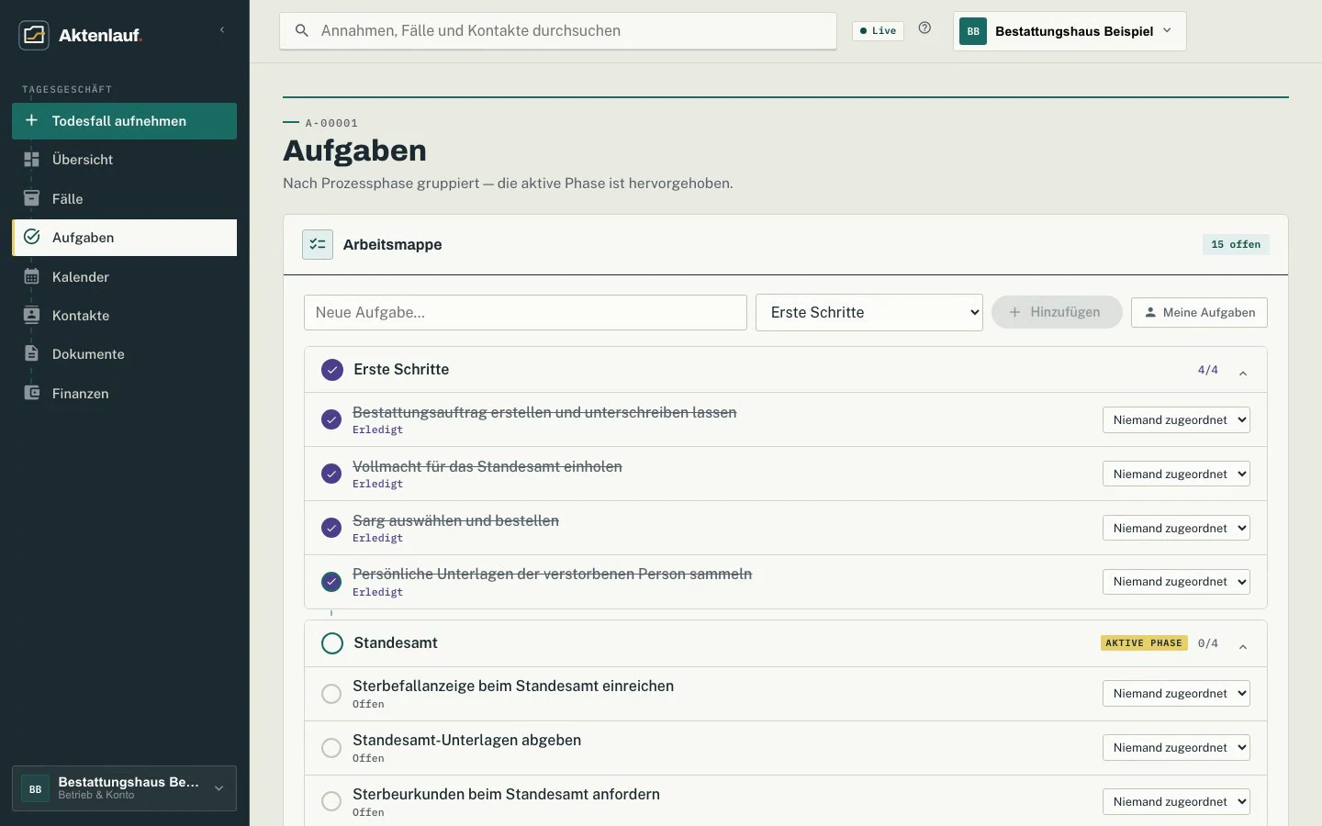Click the Aktenlauf logo icon

[34, 35]
